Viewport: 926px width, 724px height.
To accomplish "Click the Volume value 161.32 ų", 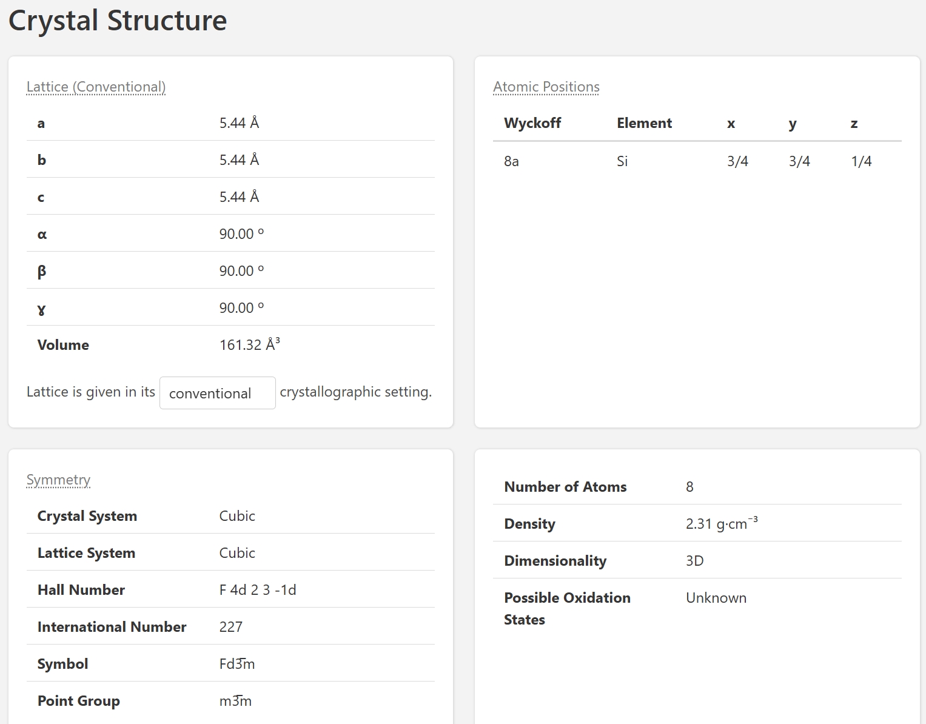I will (249, 344).
